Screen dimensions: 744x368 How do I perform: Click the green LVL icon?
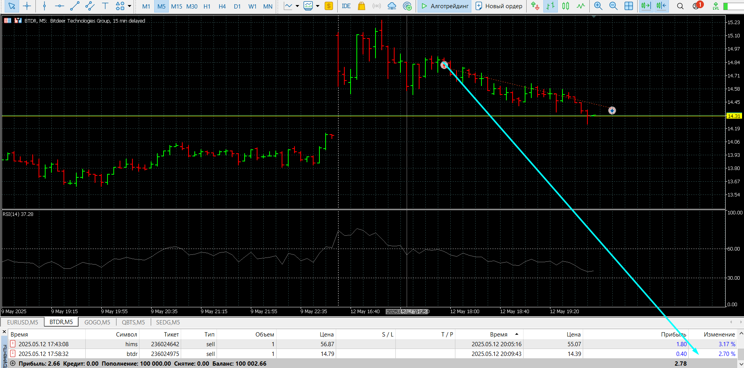click(716, 6)
